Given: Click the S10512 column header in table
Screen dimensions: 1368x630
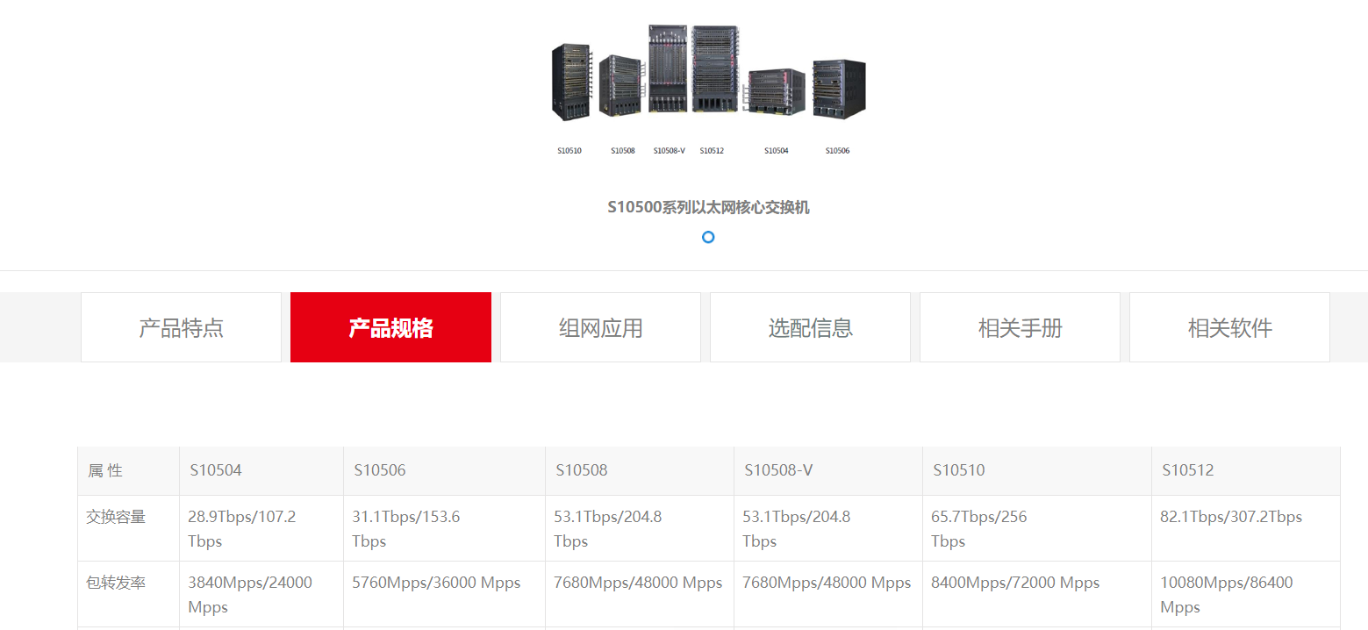Looking at the screenshot, I should 1246,471.
